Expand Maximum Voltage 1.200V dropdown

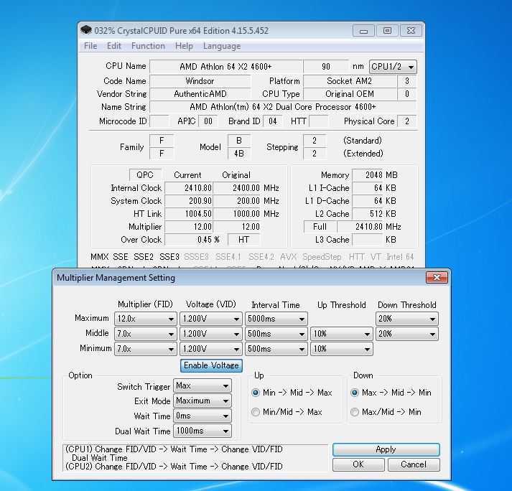(x=211, y=319)
